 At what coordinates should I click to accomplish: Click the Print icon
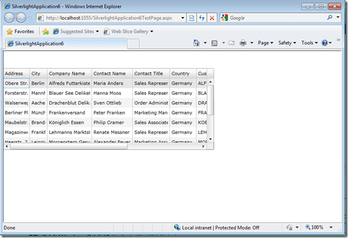[243, 43]
